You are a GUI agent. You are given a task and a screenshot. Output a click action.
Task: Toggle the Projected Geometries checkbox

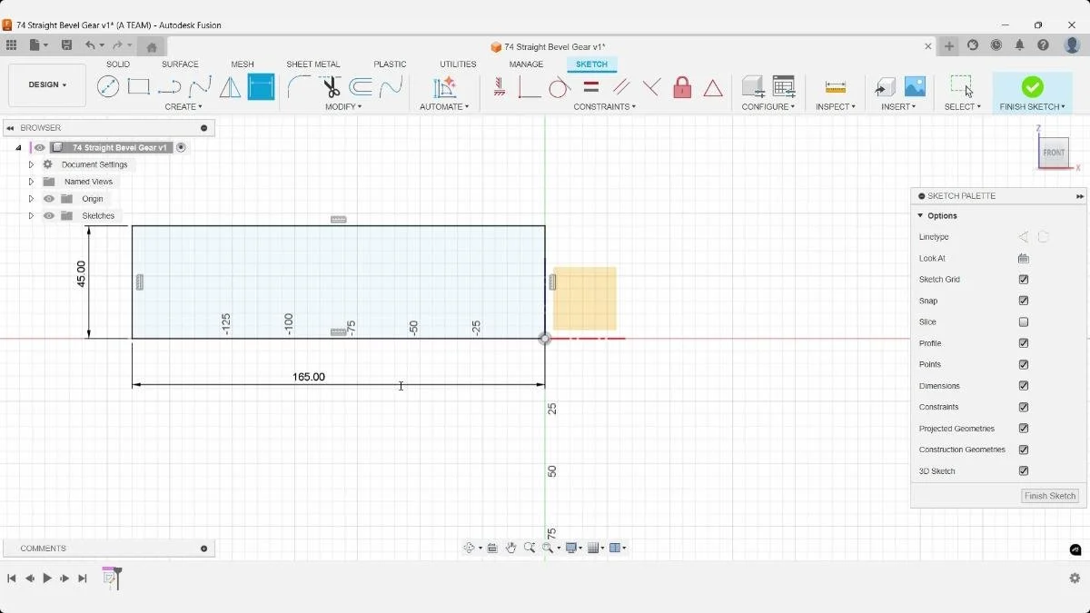click(x=1024, y=429)
